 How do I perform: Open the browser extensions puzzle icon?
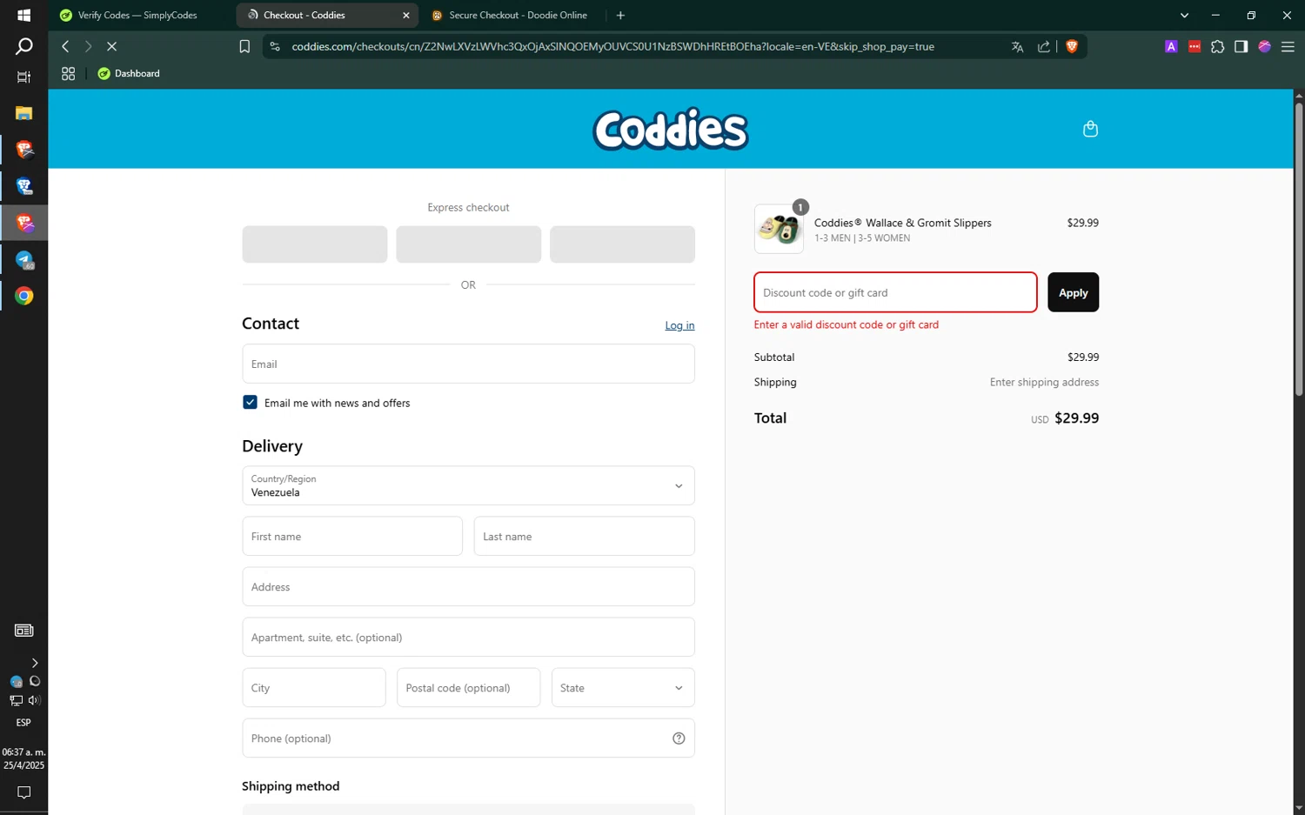[x=1218, y=47]
